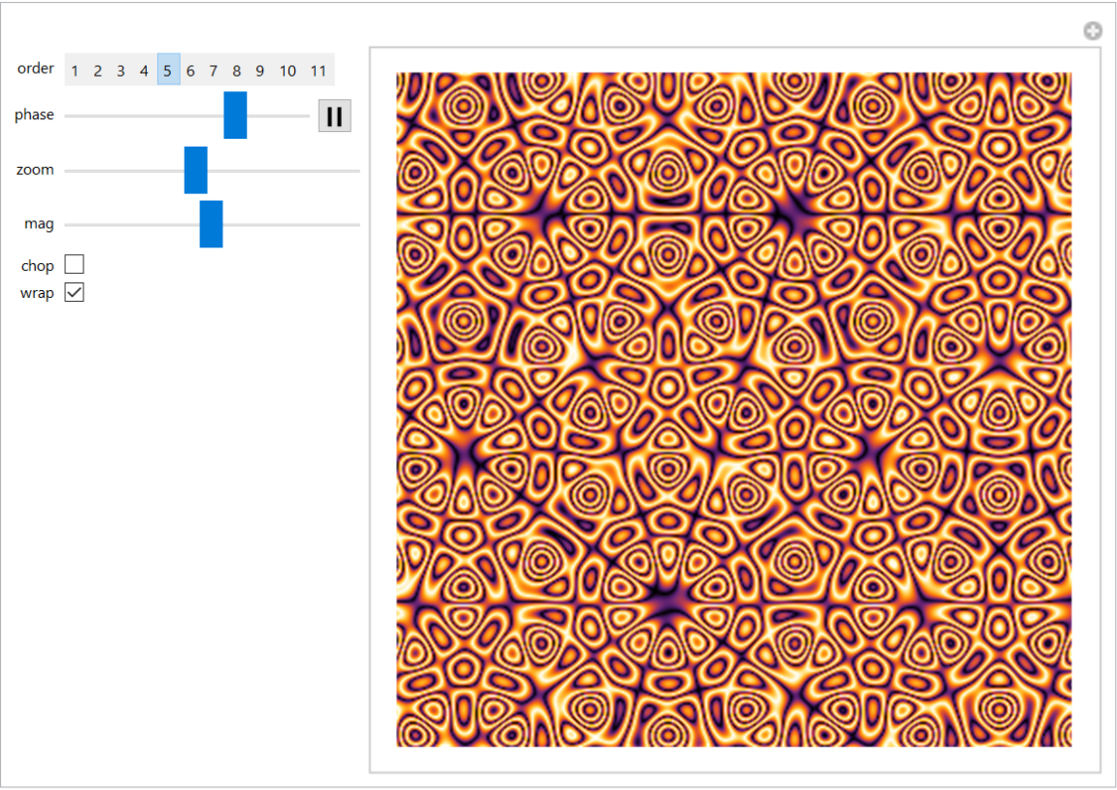Uncheck the wrap checkbox
This screenshot has height=790, width=1117.
[x=75, y=292]
